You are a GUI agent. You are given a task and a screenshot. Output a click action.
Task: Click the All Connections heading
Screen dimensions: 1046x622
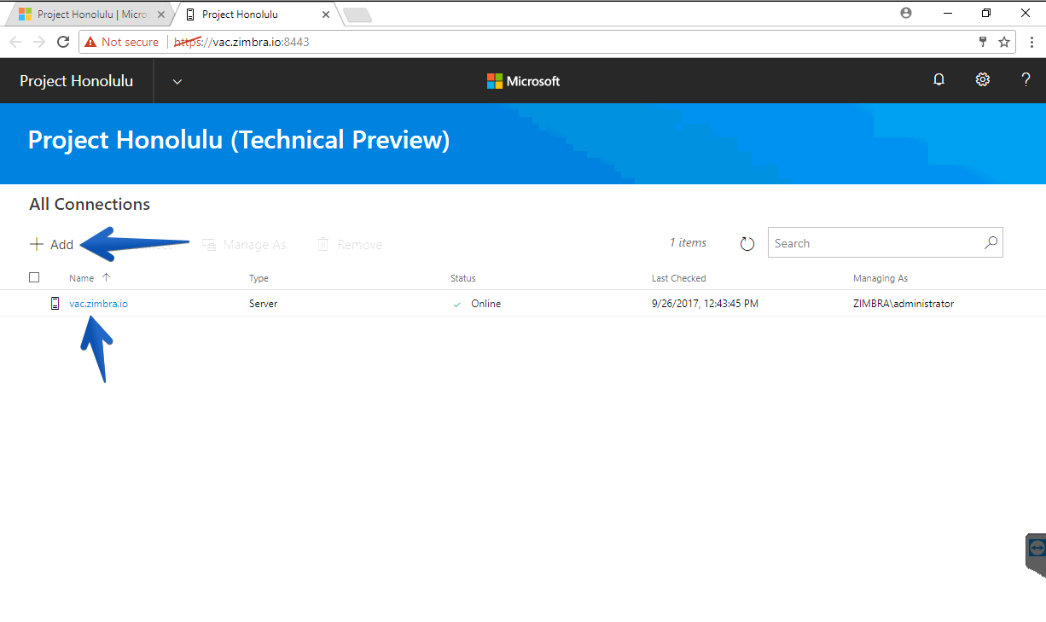[x=90, y=204]
